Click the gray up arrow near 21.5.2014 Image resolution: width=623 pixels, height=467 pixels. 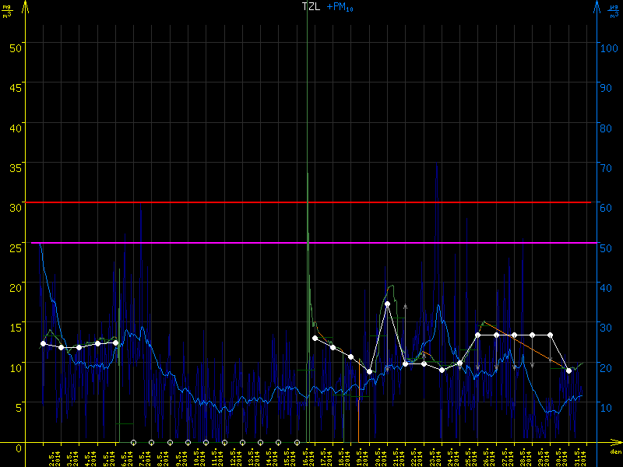click(x=406, y=299)
